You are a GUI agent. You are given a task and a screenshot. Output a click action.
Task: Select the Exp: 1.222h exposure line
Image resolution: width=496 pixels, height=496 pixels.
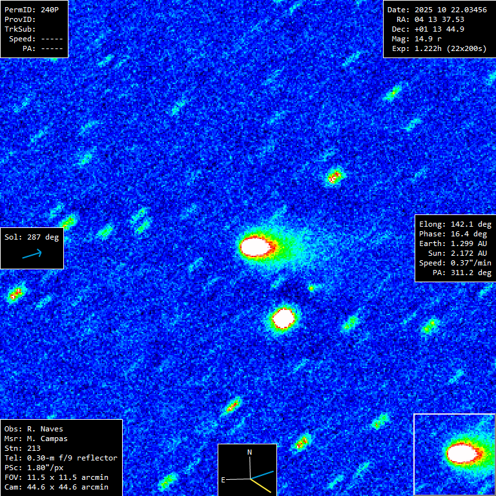pyautogui.click(x=439, y=48)
